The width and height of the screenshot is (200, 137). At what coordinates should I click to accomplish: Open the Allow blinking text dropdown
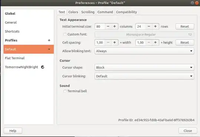144,51
